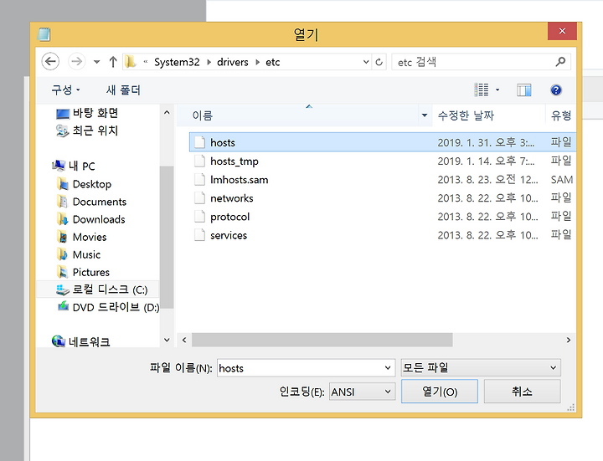Open the view options dropdown arrow
This screenshot has height=461, width=603.
pos(497,90)
